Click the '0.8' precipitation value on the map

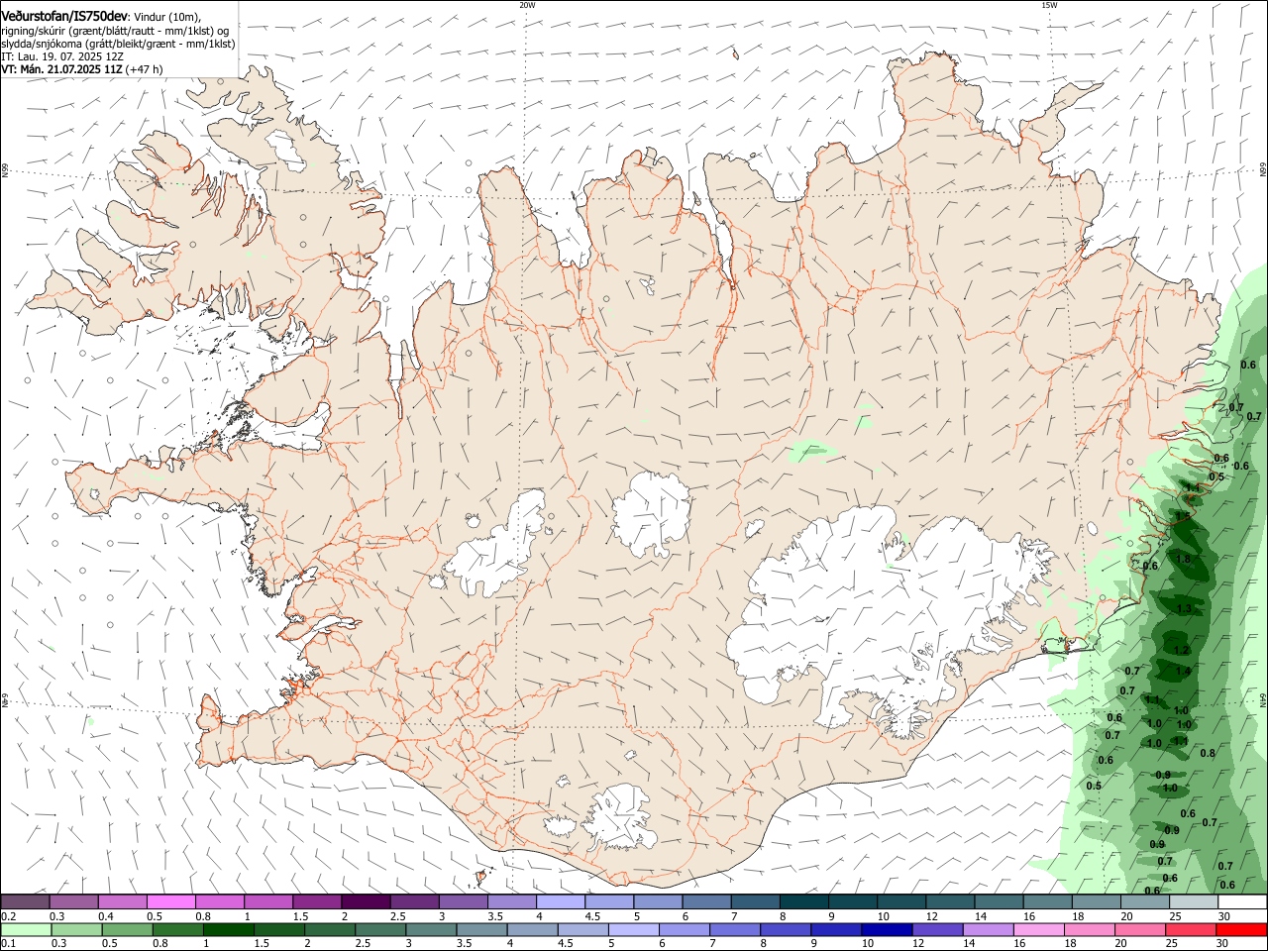[1208, 753]
